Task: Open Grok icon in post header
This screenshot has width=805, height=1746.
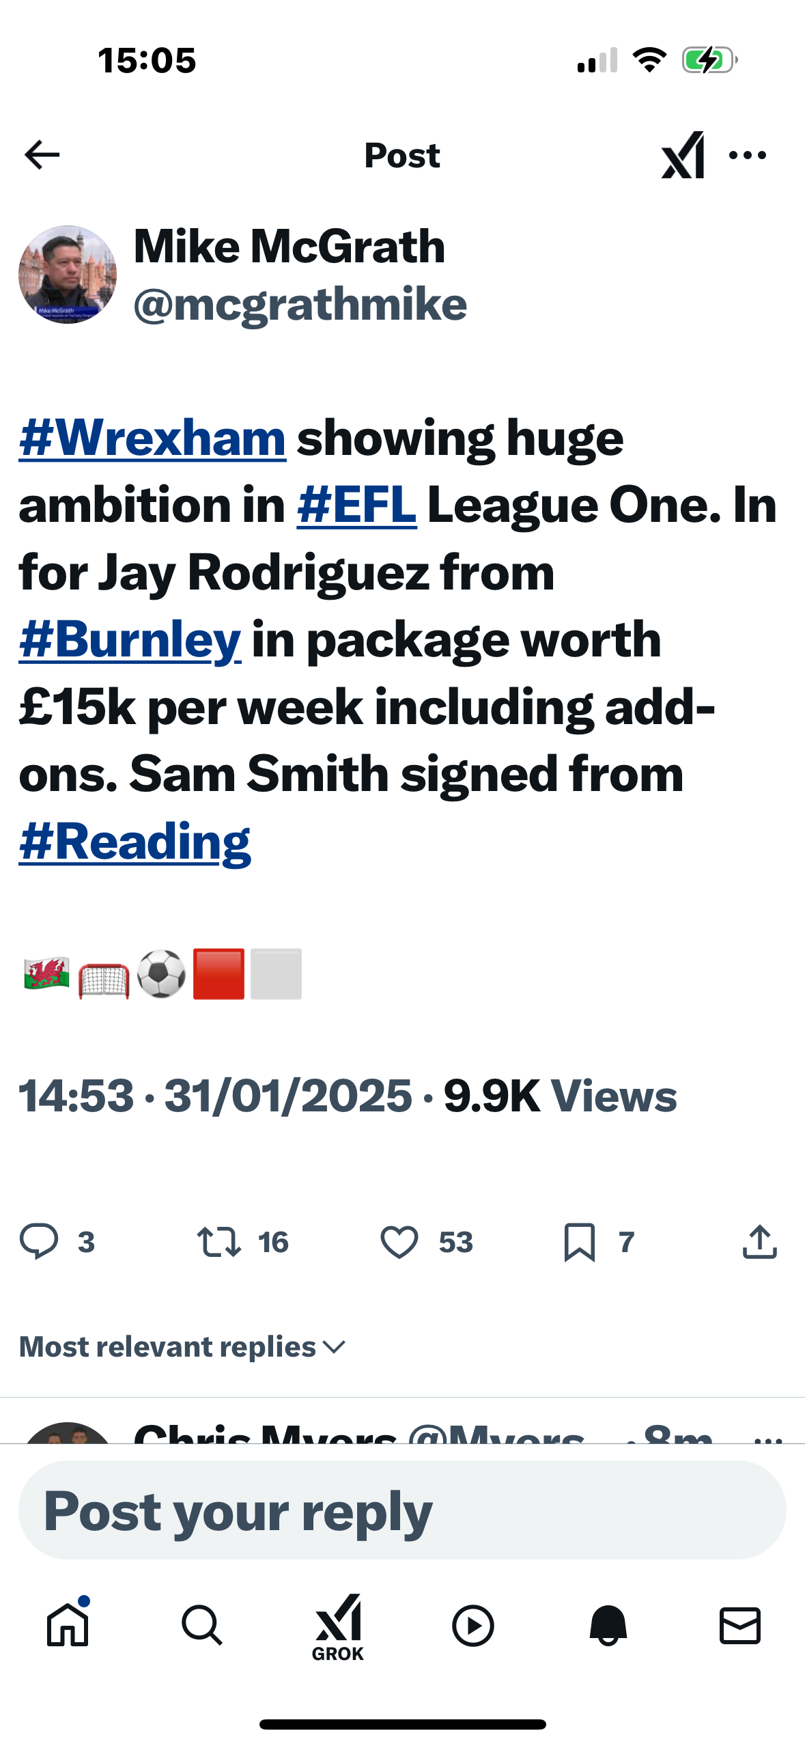Action: (x=682, y=155)
